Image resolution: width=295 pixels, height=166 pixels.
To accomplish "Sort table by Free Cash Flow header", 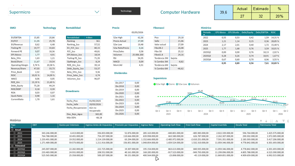I will tap(193, 125).
